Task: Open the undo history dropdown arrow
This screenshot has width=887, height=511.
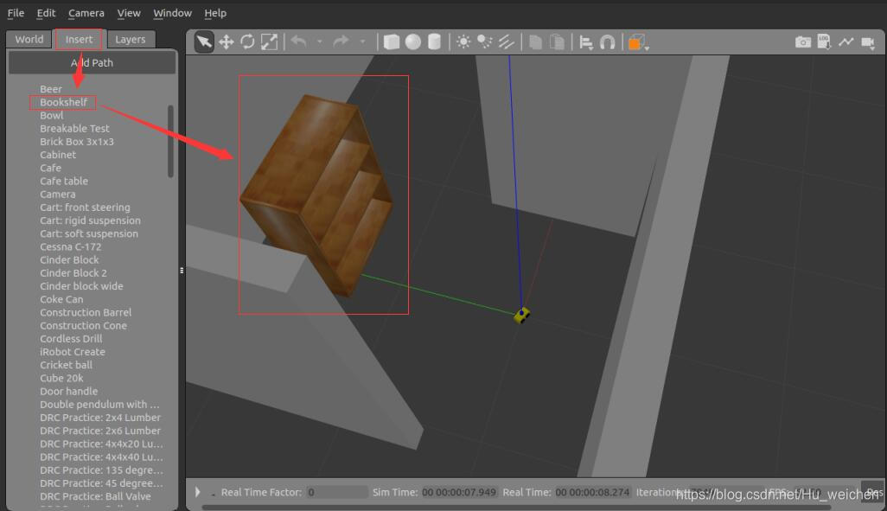Action: [320, 42]
